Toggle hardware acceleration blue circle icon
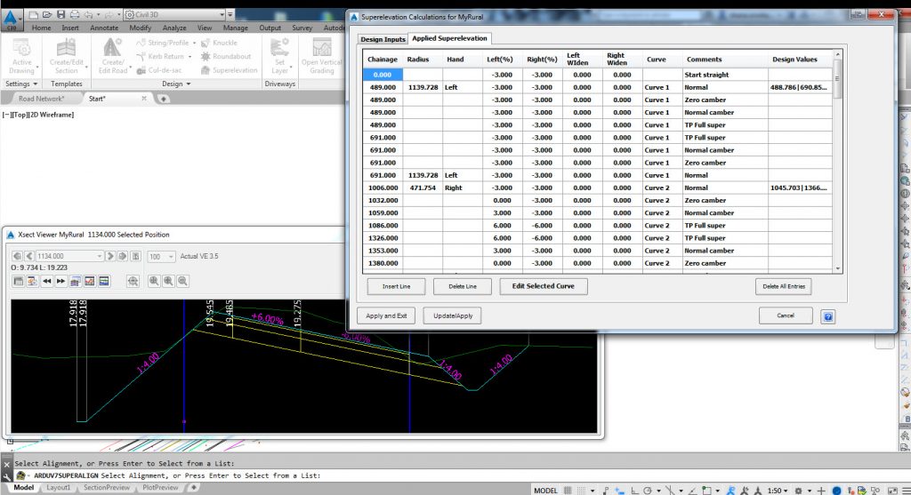This screenshot has width=911, height=495. [x=836, y=491]
